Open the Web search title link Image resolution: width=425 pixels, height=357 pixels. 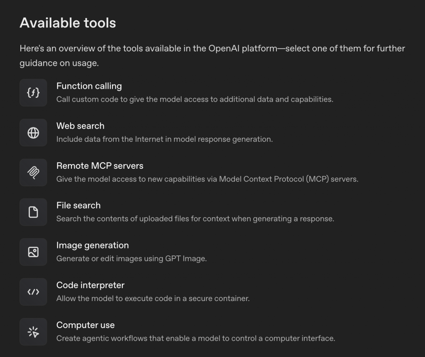click(80, 126)
